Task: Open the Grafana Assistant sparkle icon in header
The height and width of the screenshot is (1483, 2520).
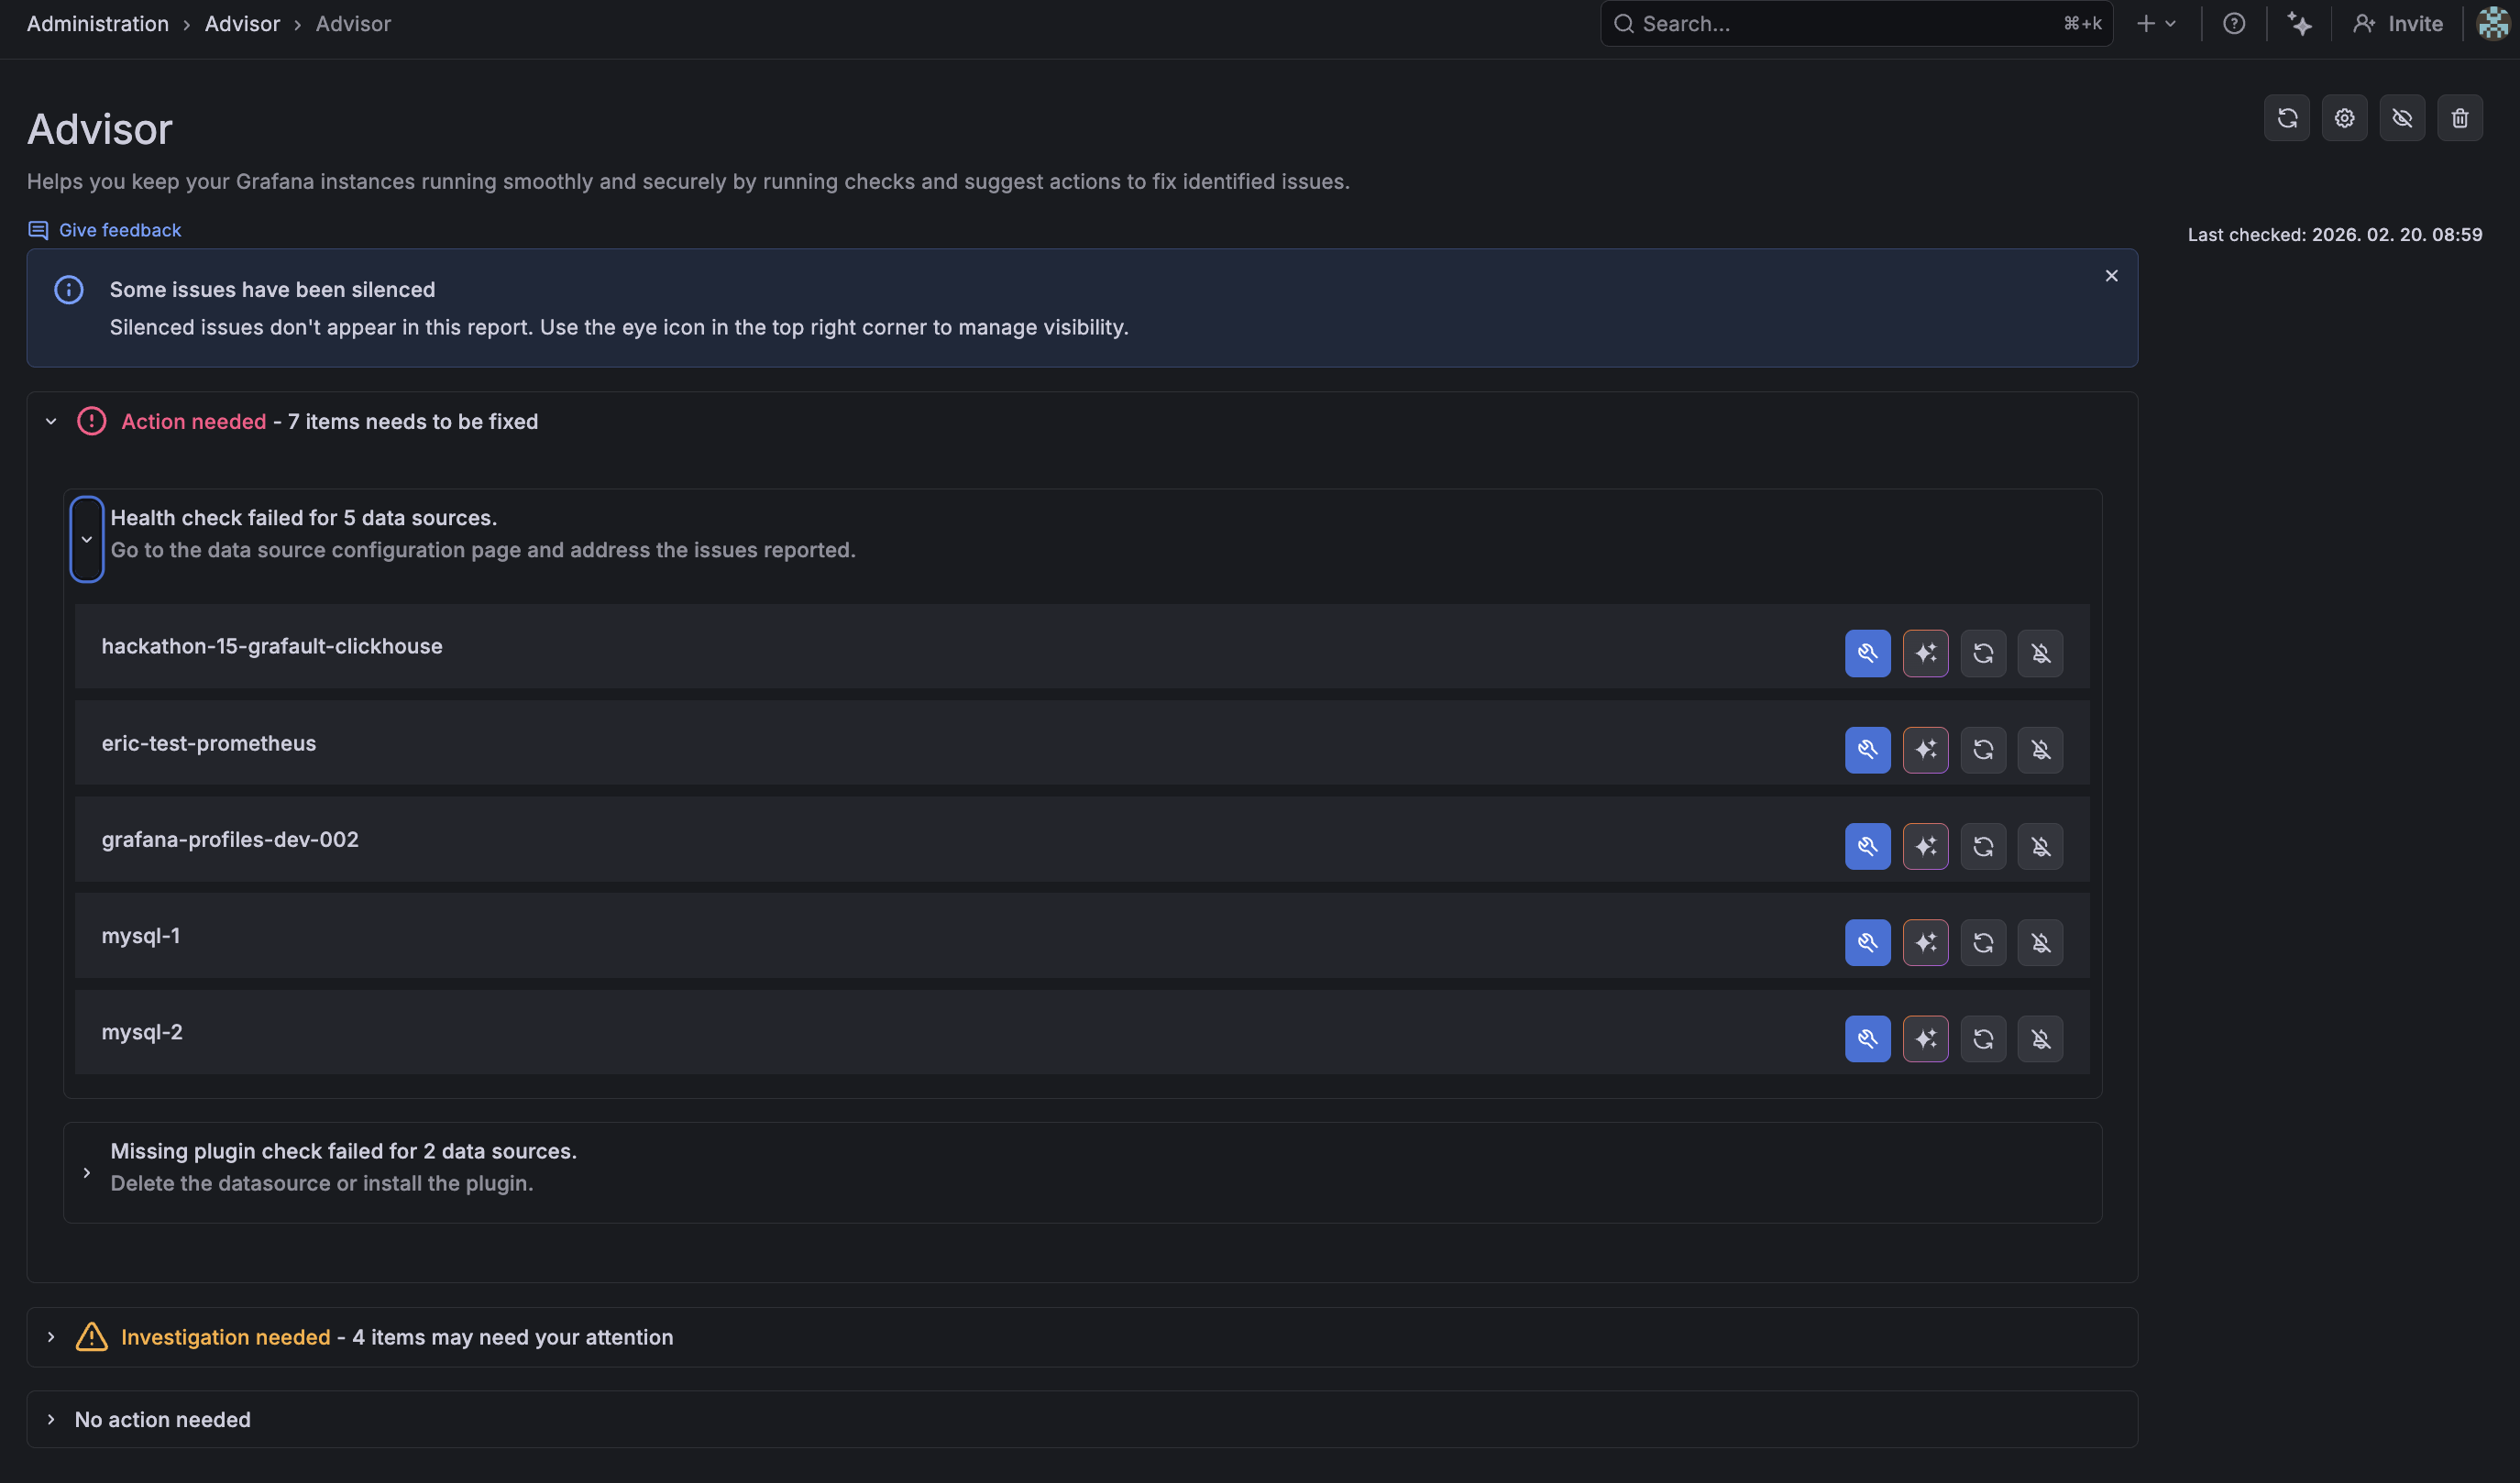Action: [x=2299, y=24]
